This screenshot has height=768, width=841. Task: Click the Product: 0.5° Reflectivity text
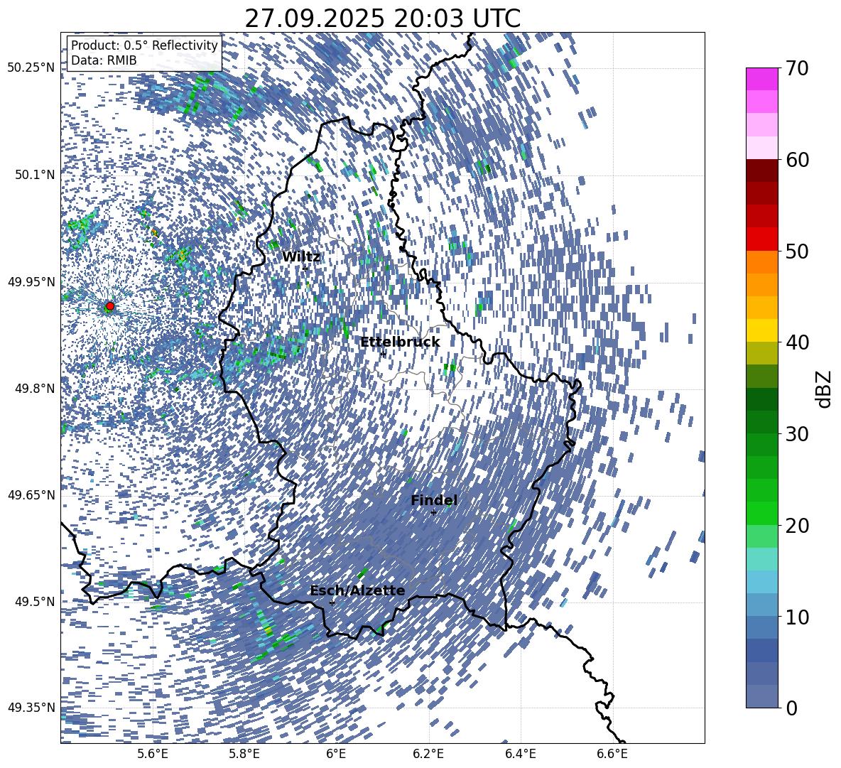point(144,45)
